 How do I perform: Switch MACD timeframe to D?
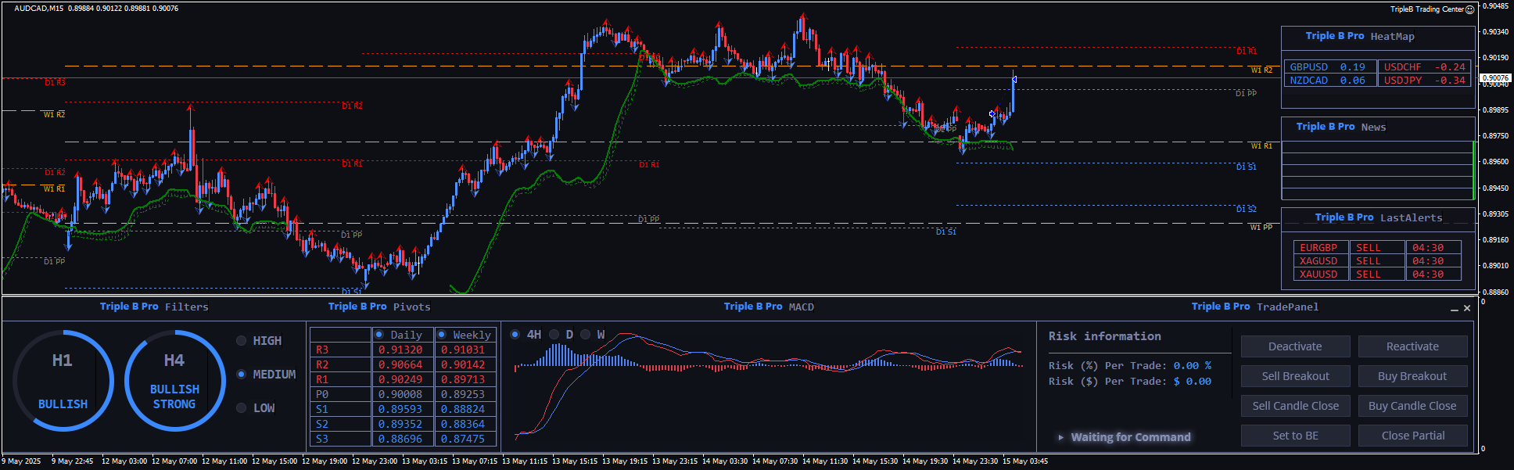[x=554, y=335]
